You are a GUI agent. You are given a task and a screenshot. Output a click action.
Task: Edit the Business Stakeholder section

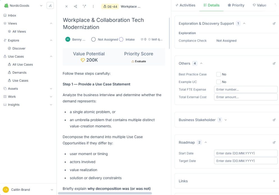(x=274, y=120)
